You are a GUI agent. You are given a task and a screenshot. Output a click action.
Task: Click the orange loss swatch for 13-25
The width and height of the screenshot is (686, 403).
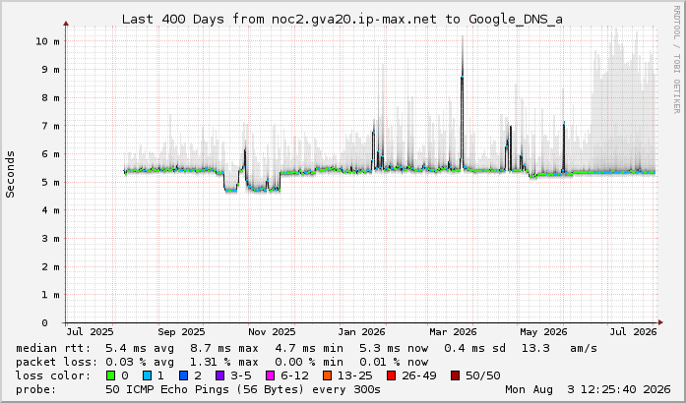click(x=327, y=375)
